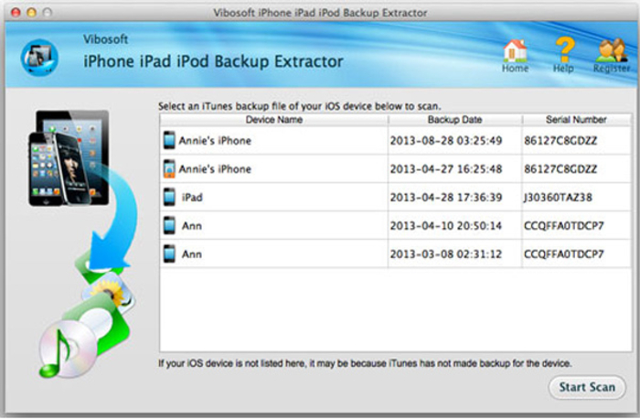
Task: Select Ann backup row from 2013-03-08
Action: (x=395, y=253)
